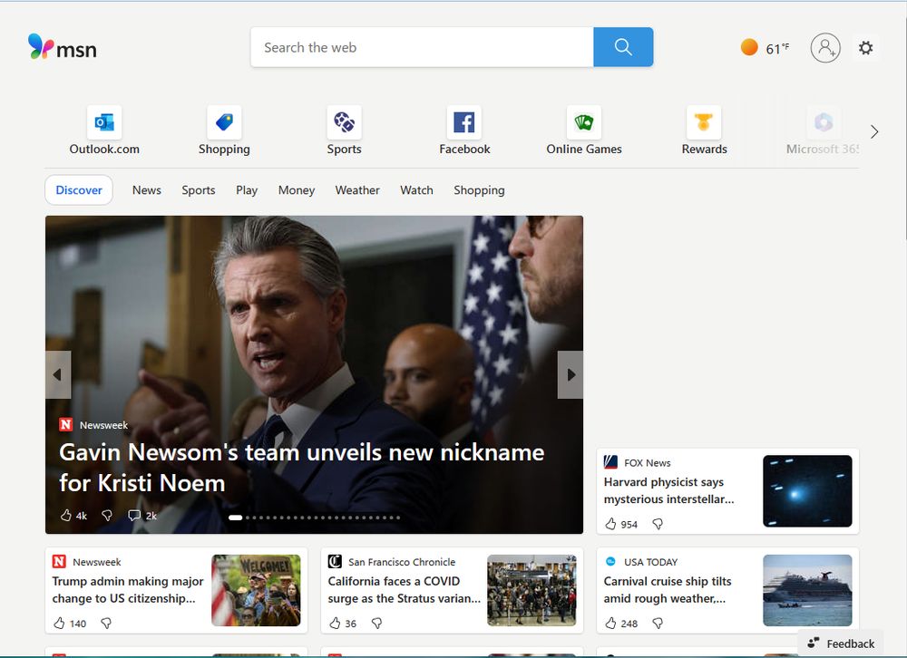This screenshot has height=658, width=907.
Task: Like the Trump admin citizenship article
Action: pos(59,624)
